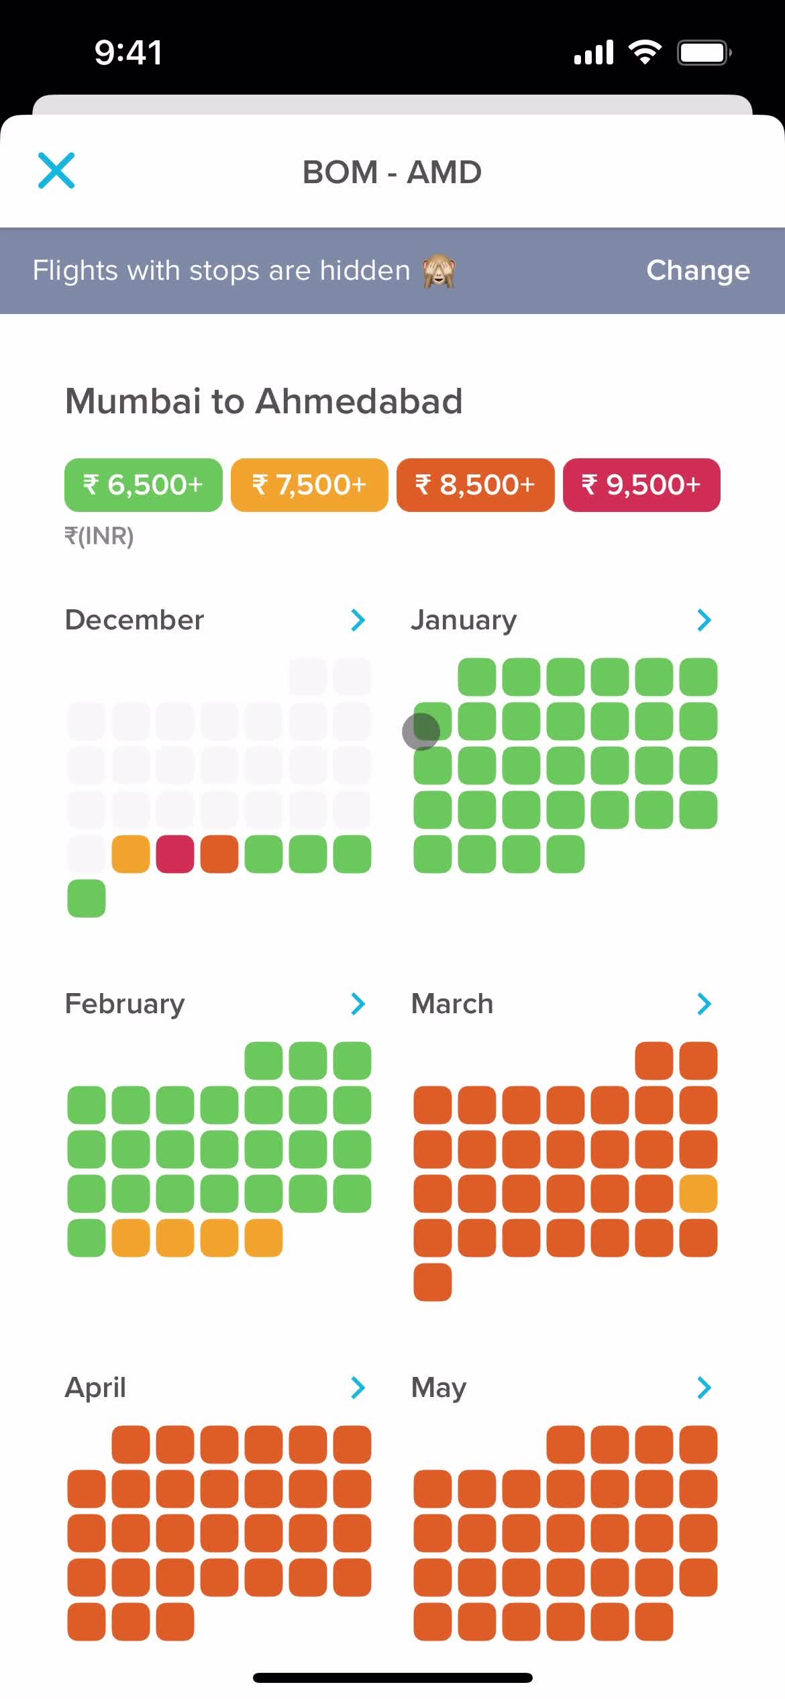Tap Change to show flights with stops
This screenshot has height=1699, width=785.
[x=698, y=270]
